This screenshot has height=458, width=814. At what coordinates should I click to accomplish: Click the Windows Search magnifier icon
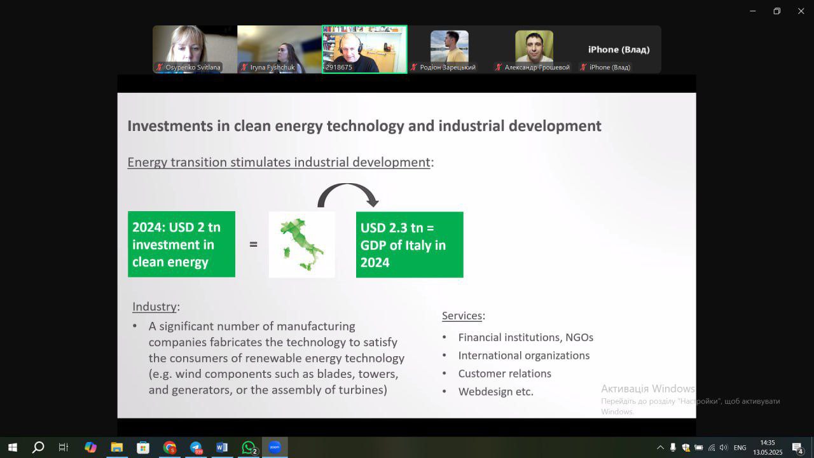pyautogui.click(x=38, y=447)
